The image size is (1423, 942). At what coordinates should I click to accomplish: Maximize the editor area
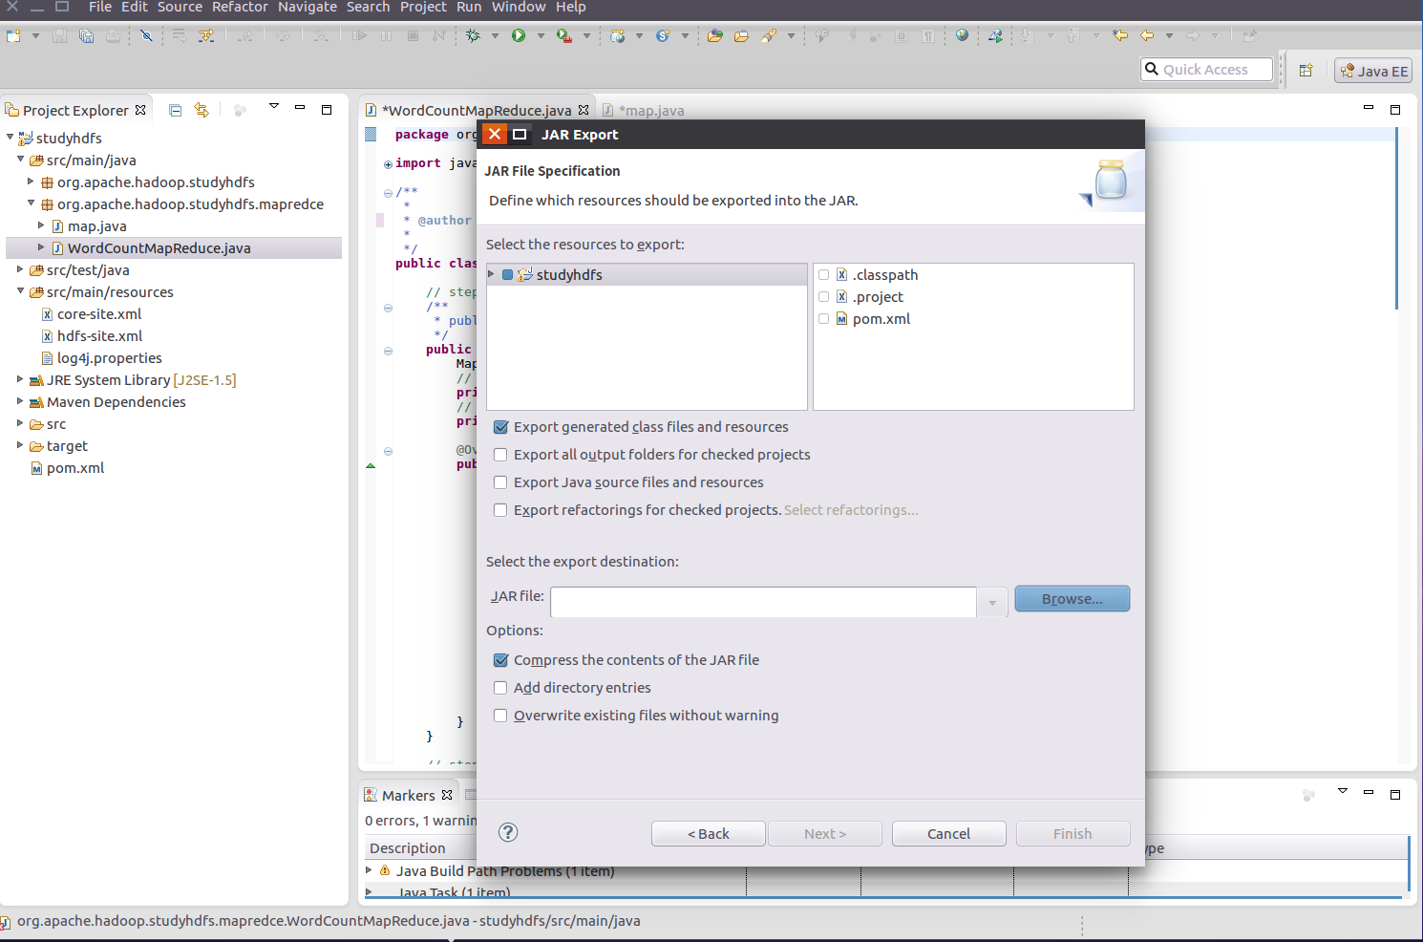pos(1395,109)
